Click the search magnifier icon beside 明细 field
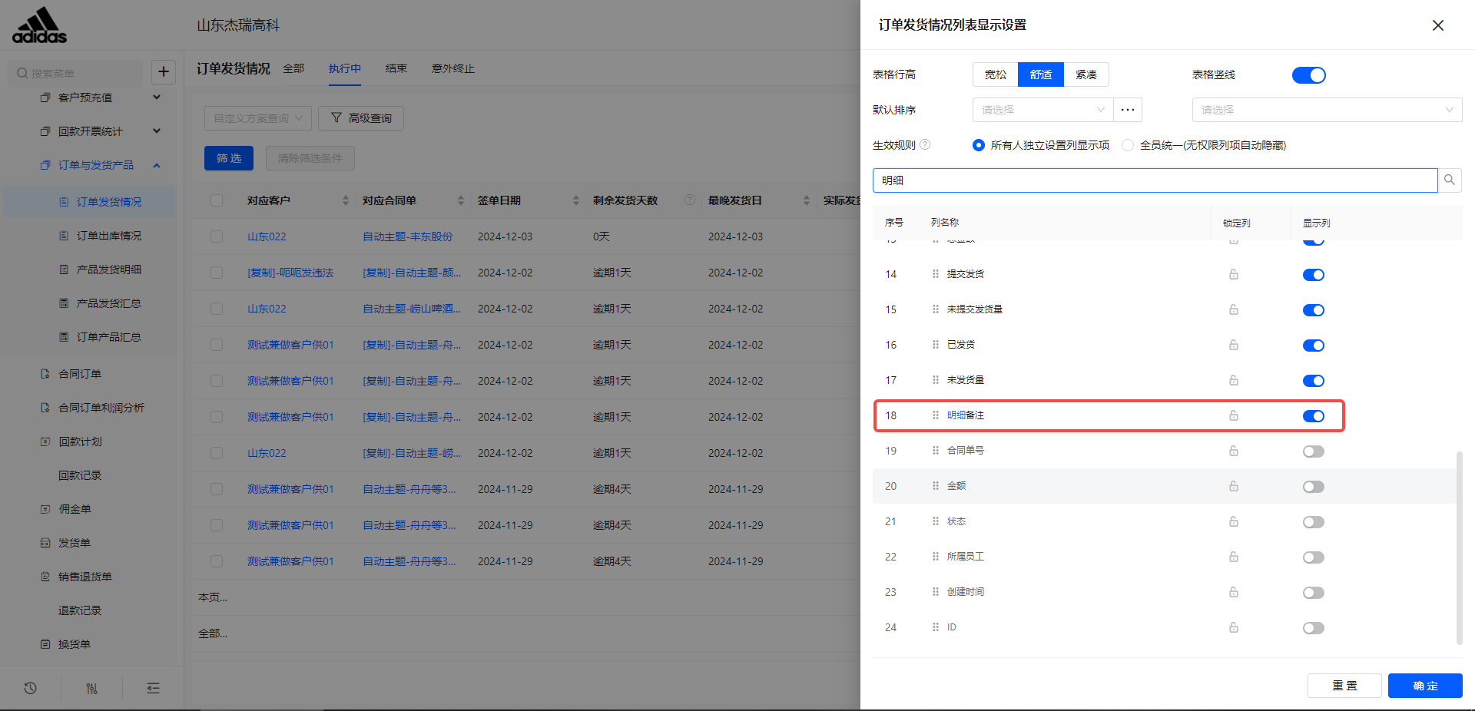 click(x=1450, y=180)
